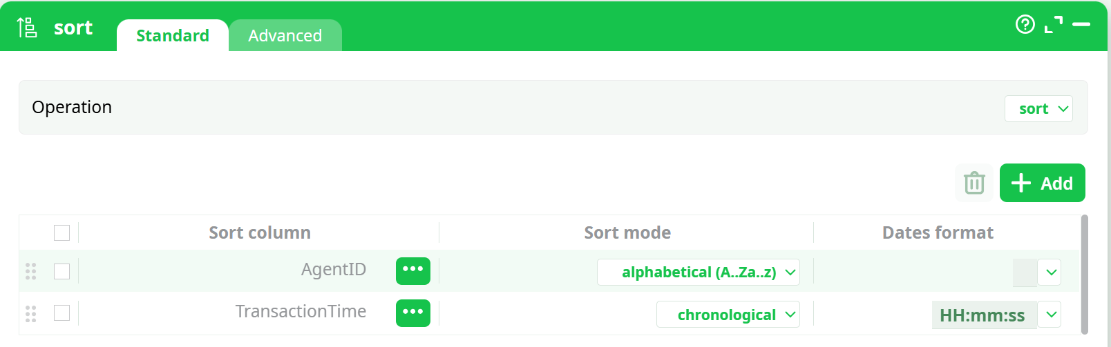The image size is (1111, 347).
Task: Grab the TransactionTime row drag handle
Action: click(30, 314)
